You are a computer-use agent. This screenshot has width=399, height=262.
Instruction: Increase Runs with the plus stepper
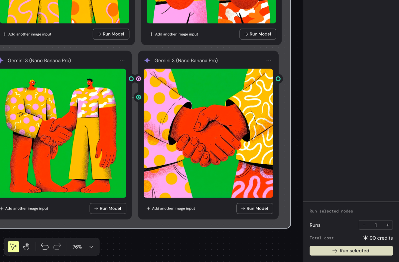coord(388,225)
